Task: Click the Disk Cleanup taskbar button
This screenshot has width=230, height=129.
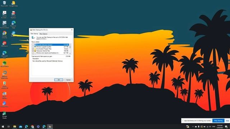Action: pos(50,126)
